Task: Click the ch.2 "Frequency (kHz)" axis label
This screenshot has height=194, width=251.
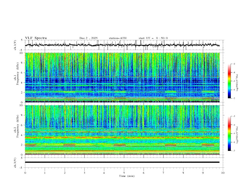Action: (17, 126)
